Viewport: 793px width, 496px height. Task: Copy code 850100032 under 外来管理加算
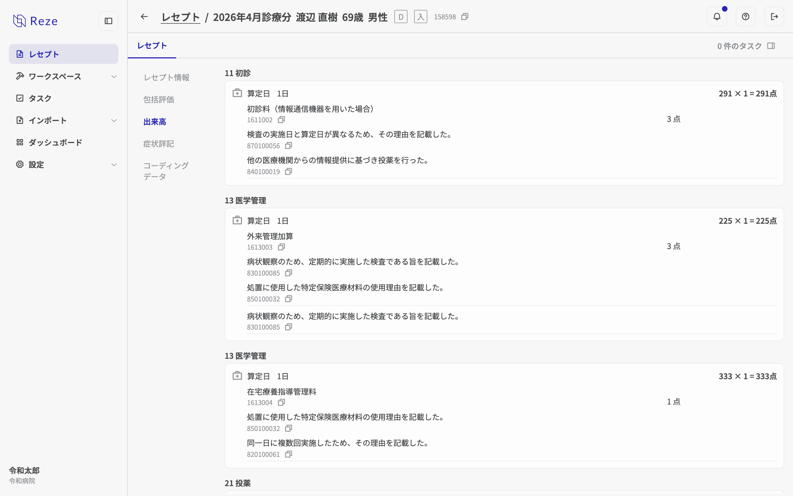(x=288, y=299)
